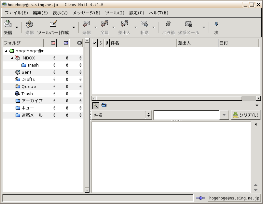This screenshot has width=263, height=204.
Task: Click the total messages column icon in folder header
Action: tap(79, 43)
